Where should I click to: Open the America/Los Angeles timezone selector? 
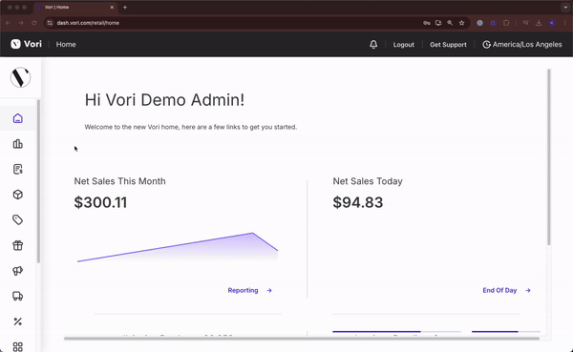click(x=522, y=45)
